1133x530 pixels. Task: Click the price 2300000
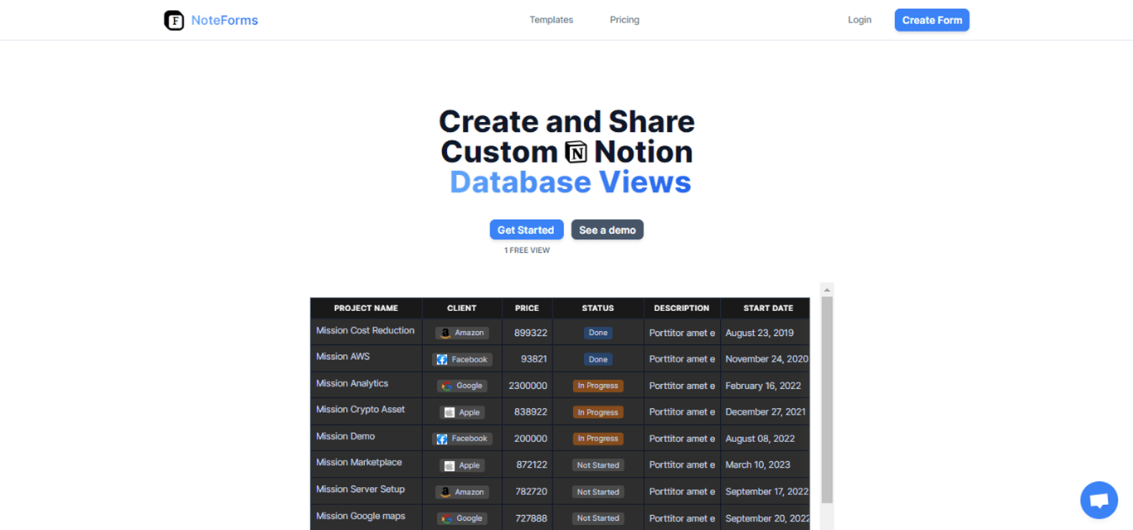pos(528,386)
